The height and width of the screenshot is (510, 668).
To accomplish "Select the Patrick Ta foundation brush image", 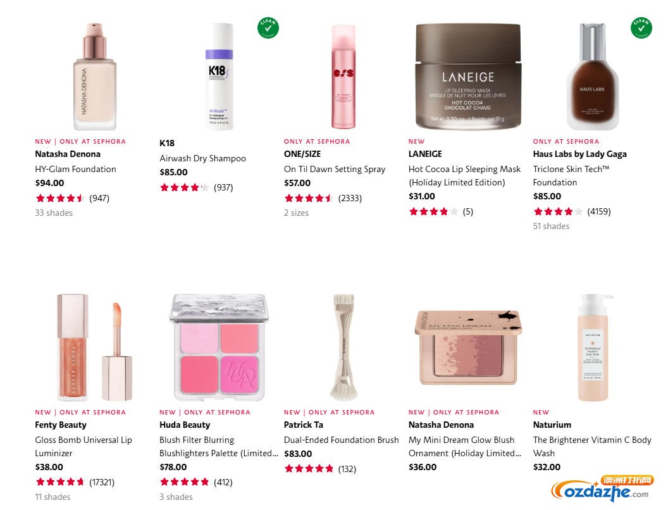I will [343, 347].
